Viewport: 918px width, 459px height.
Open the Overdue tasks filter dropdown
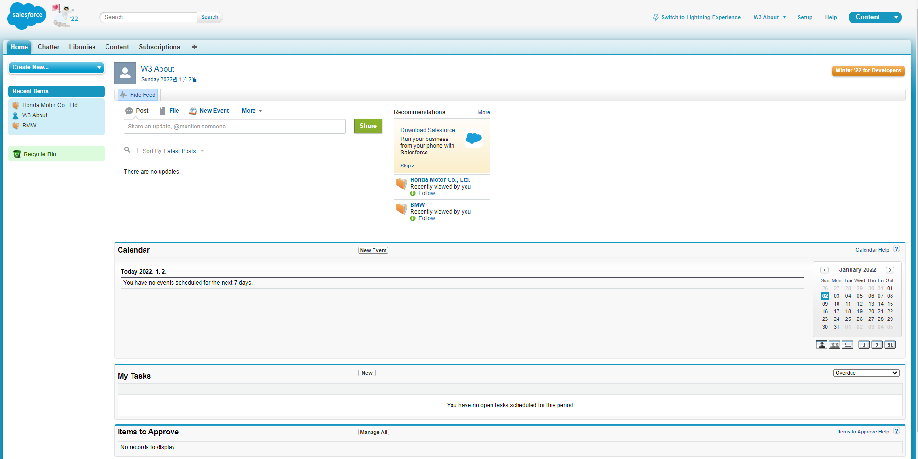(x=866, y=373)
